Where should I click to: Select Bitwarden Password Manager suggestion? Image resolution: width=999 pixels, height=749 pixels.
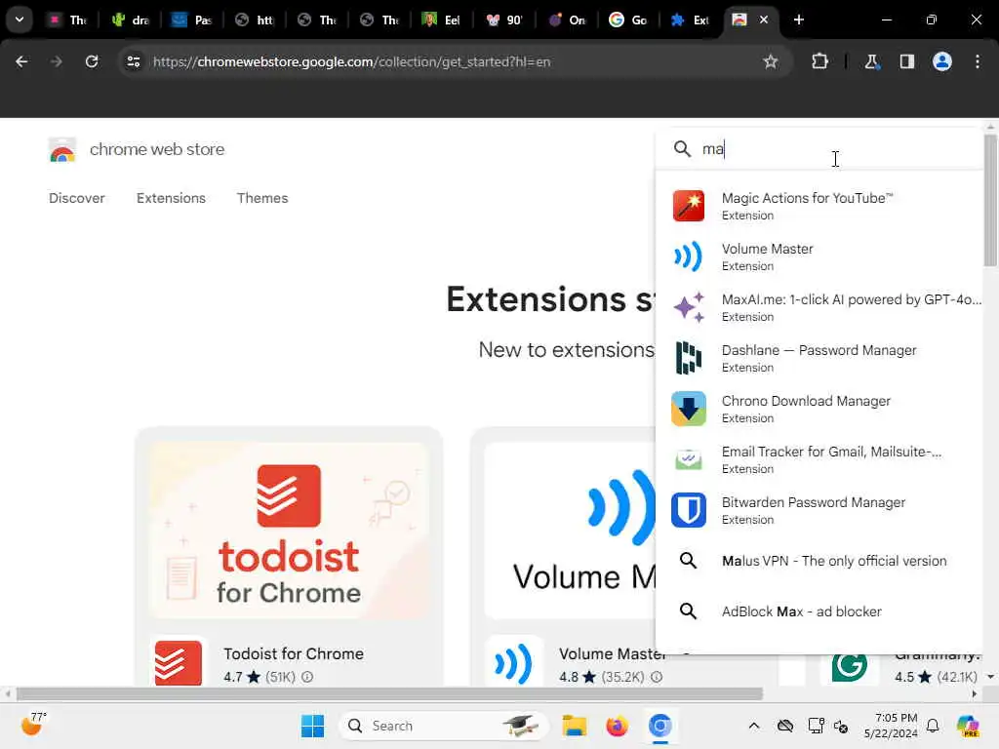[819, 510]
